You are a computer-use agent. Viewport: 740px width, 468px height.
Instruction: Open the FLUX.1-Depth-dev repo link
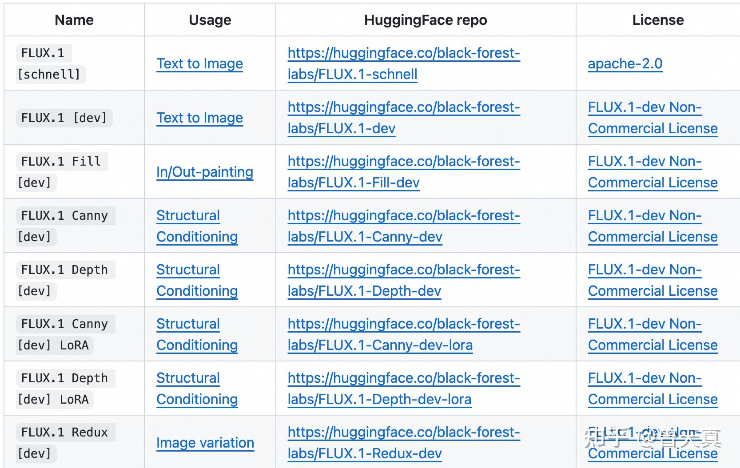click(403, 270)
